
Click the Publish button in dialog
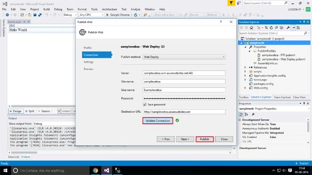(x=204, y=139)
